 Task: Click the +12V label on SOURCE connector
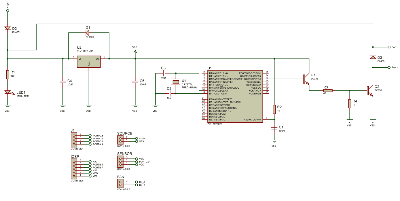click(142, 138)
